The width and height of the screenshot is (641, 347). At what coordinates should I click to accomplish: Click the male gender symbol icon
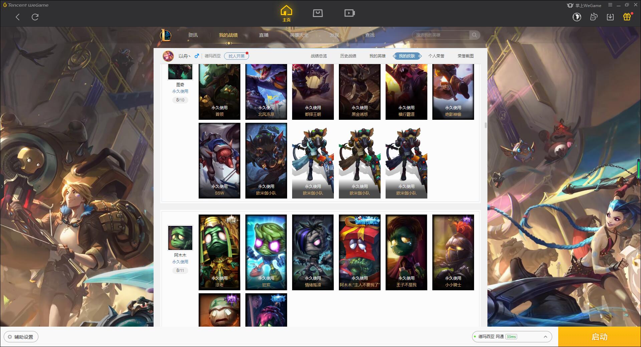[x=197, y=56]
